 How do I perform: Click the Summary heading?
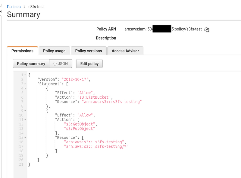pos(23,14)
